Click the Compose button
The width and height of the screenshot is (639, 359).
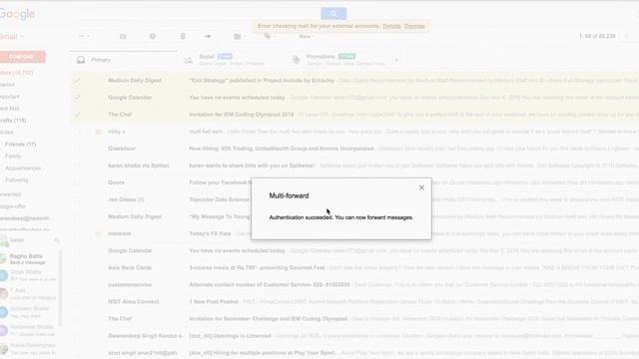22,57
